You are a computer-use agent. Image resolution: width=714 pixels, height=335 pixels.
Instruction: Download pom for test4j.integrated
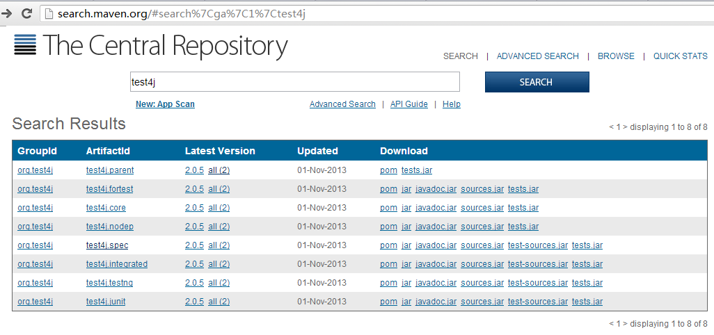pyautogui.click(x=388, y=264)
